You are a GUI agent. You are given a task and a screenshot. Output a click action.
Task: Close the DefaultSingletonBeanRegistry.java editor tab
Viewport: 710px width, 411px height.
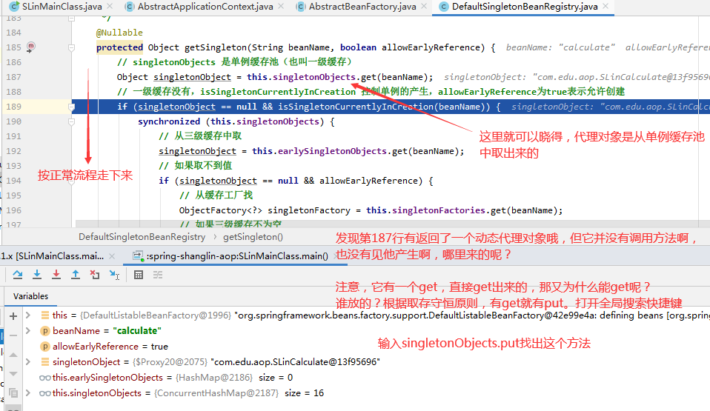(606, 7)
